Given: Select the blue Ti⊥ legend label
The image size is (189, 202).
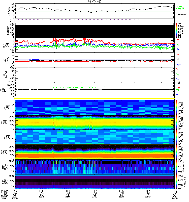Looking at the screenshot, I should 178,95.
